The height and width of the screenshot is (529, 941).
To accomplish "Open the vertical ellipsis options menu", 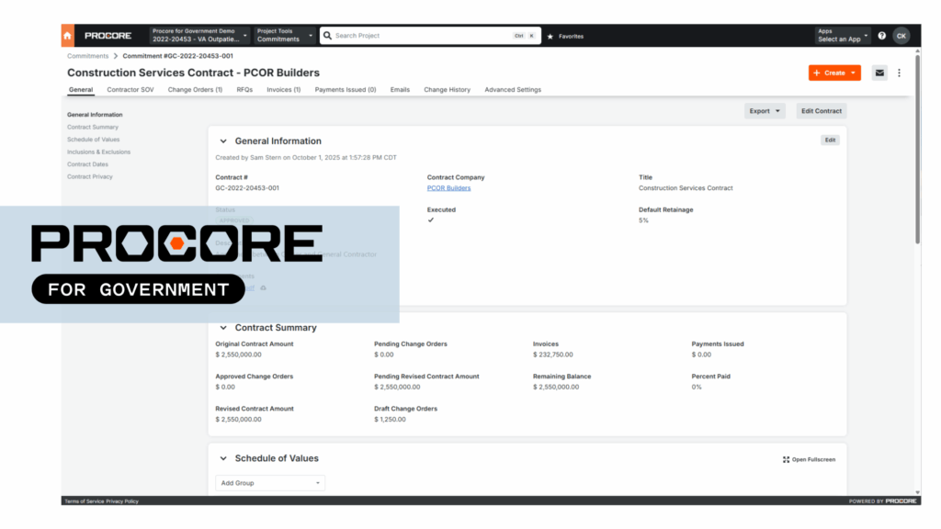I will [899, 72].
